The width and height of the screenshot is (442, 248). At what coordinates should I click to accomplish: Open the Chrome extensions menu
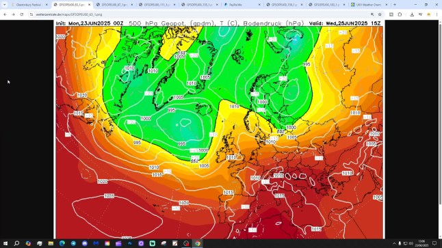(400, 14)
